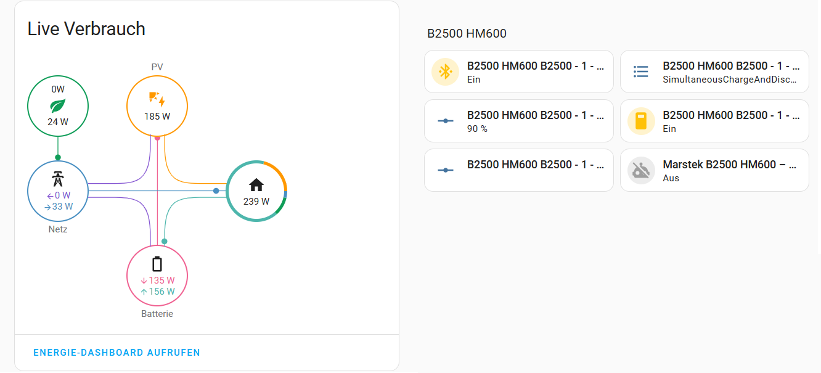Click the battery icon in pink circle

pyautogui.click(x=157, y=264)
